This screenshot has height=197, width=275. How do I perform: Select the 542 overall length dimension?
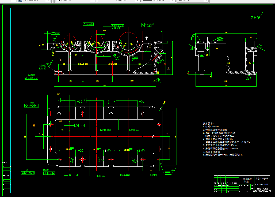[x=105, y=86]
